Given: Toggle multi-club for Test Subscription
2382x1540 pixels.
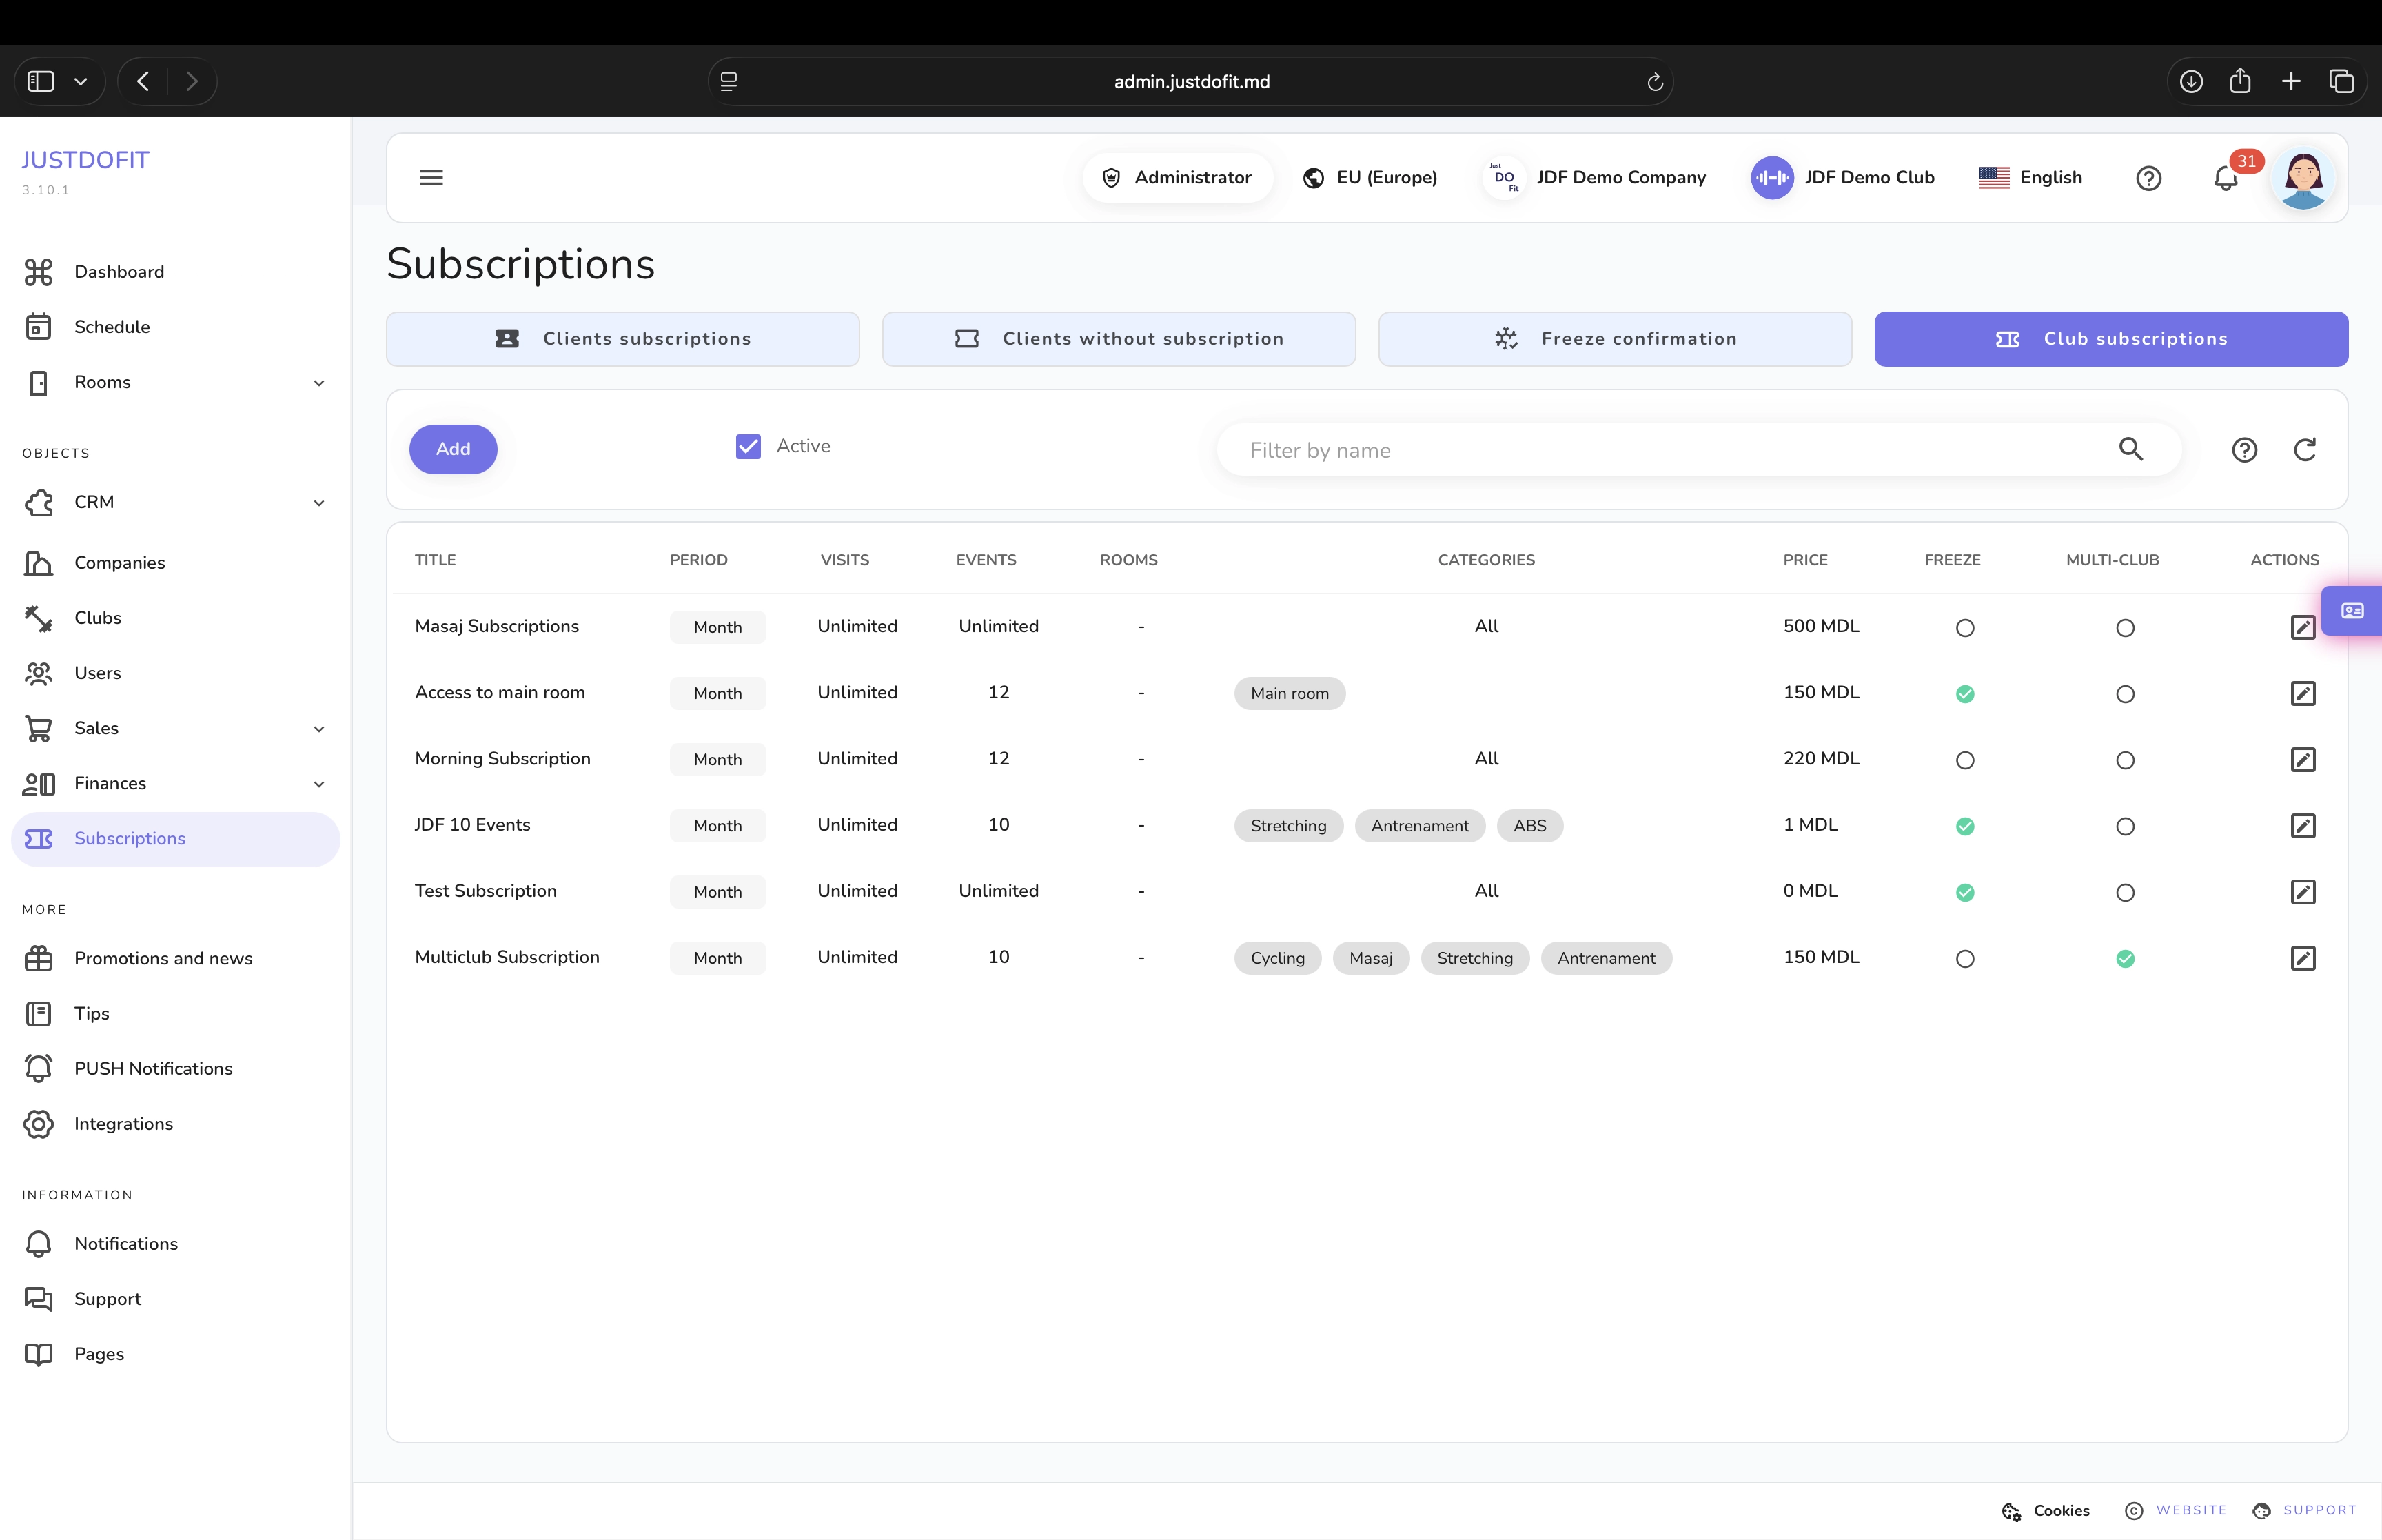Looking at the screenshot, I should pyautogui.click(x=2125, y=893).
